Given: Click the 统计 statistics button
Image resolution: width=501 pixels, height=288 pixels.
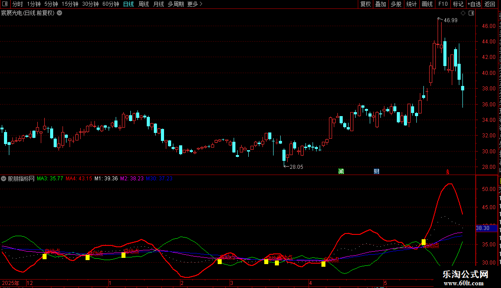Looking at the screenshot, I should pos(411,4).
